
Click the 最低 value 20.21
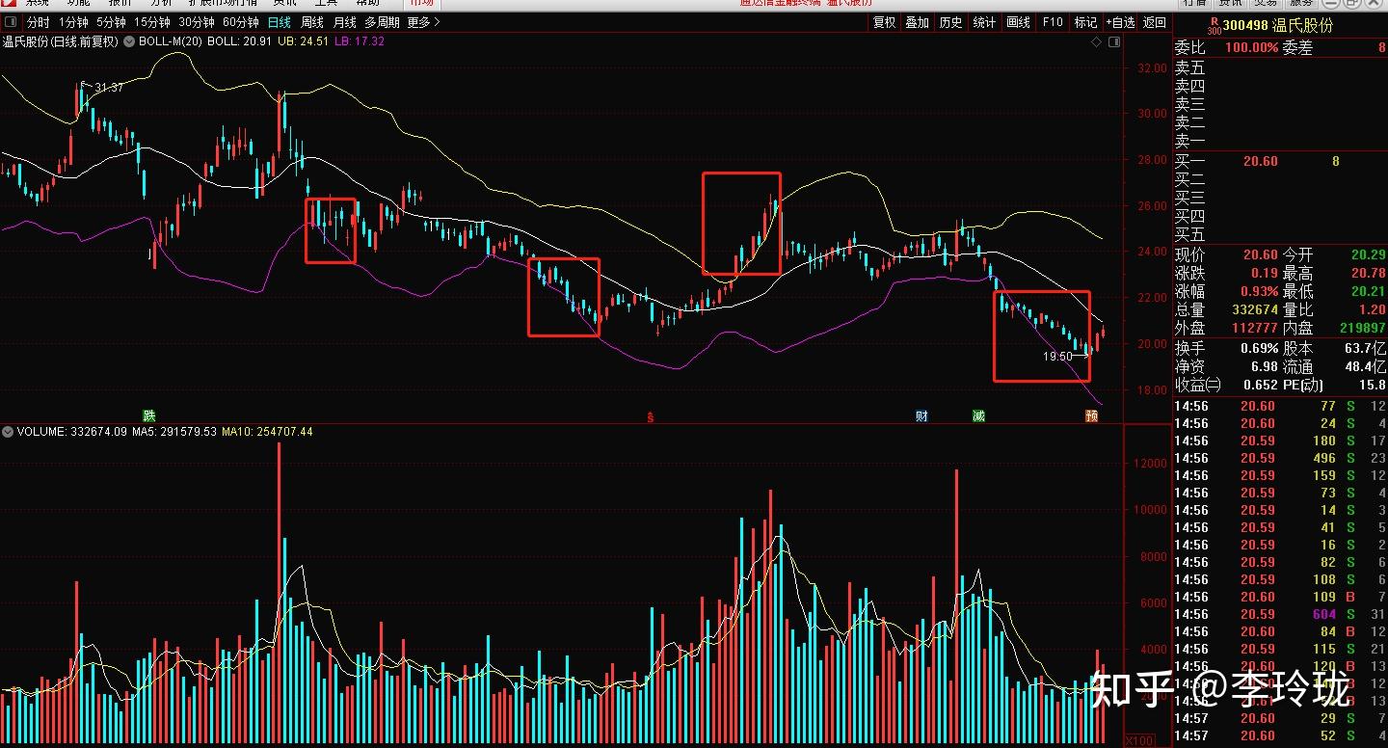click(x=1368, y=291)
